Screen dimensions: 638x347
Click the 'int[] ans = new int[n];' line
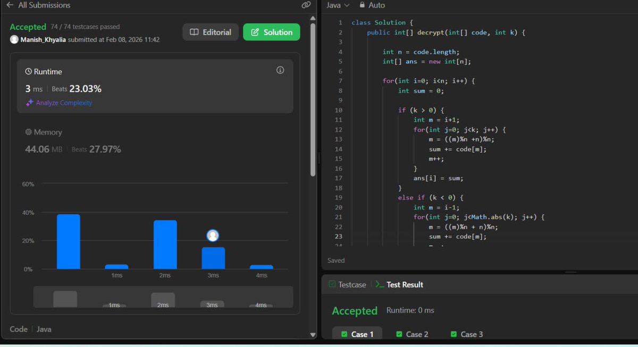coord(426,61)
